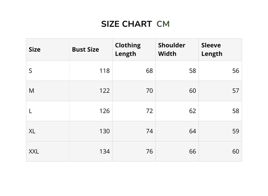Select the Sleeve Length column header

[212, 50]
